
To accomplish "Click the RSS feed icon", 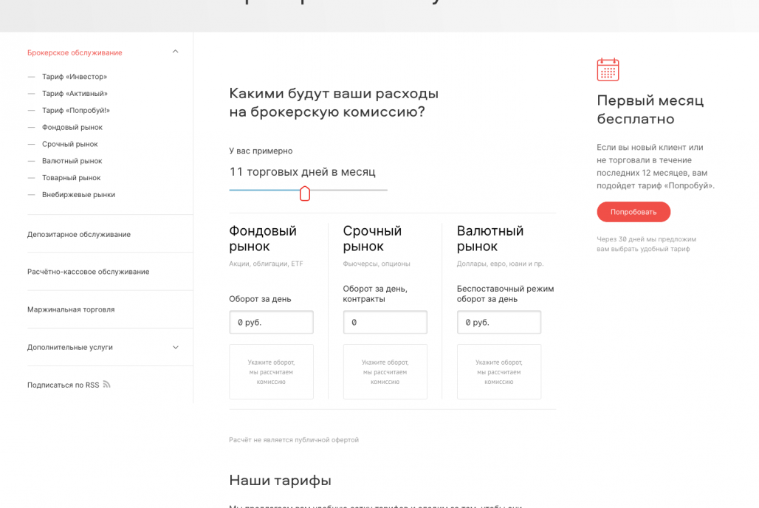I will (106, 385).
